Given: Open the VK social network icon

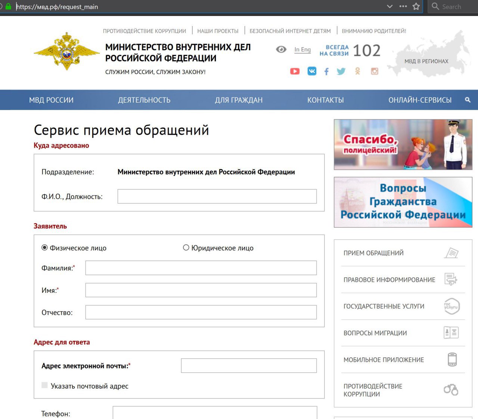Looking at the screenshot, I should 312,71.
